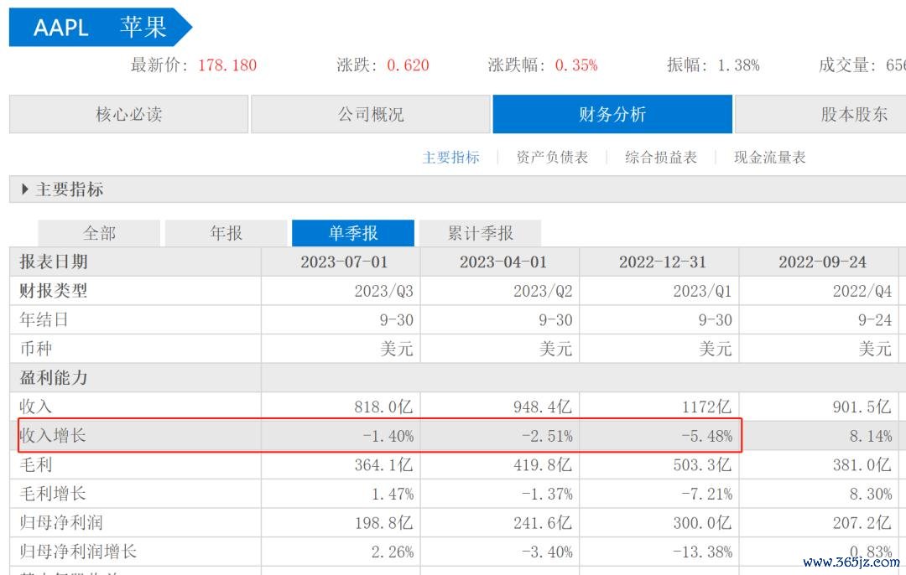Select the 收入增长 row label
906x575 pixels.
pyautogui.click(x=53, y=435)
